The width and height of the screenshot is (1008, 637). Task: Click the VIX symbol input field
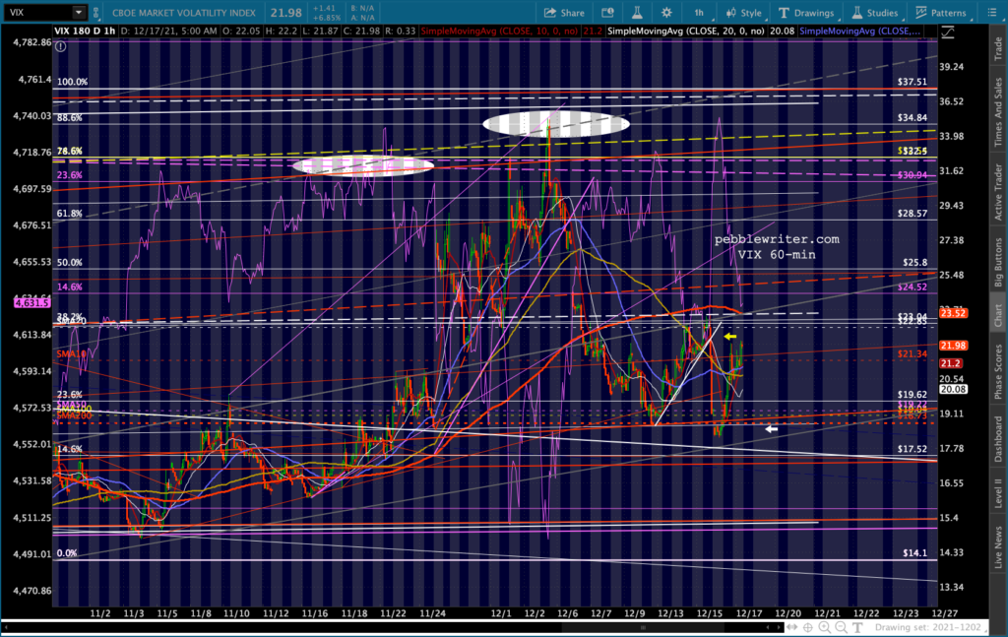(37, 12)
